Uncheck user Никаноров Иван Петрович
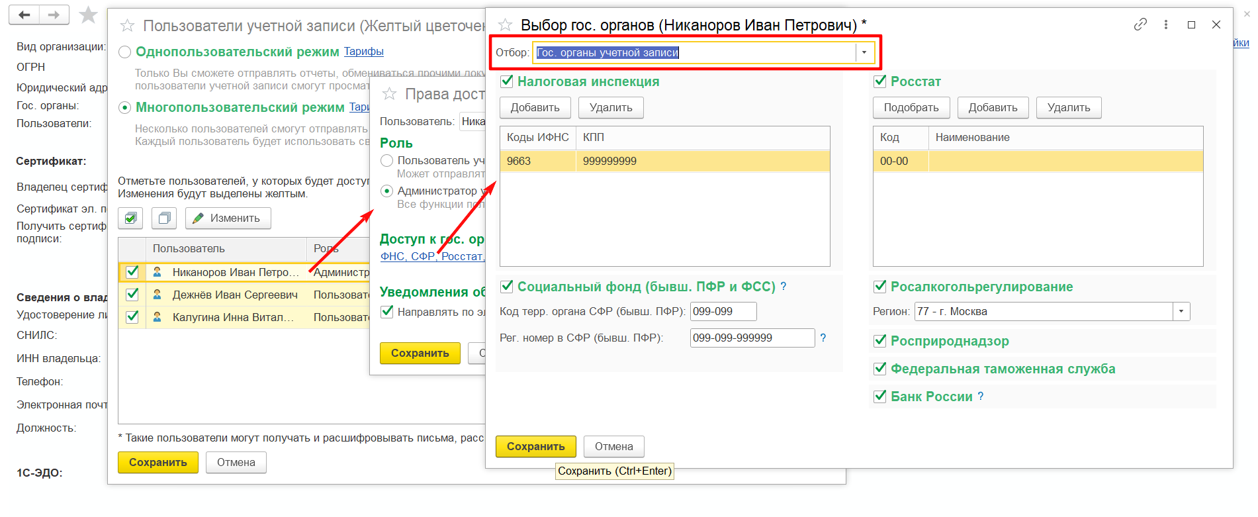This screenshot has width=1258, height=517. tap(132, 271)
